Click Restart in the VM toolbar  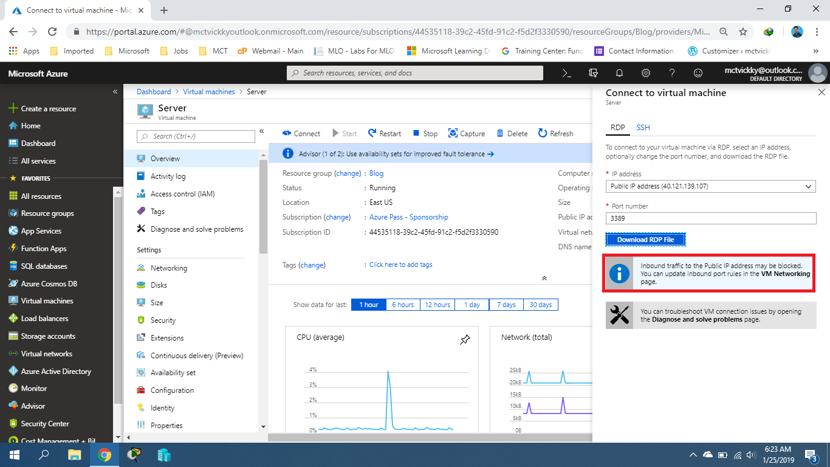click(384, 133)
